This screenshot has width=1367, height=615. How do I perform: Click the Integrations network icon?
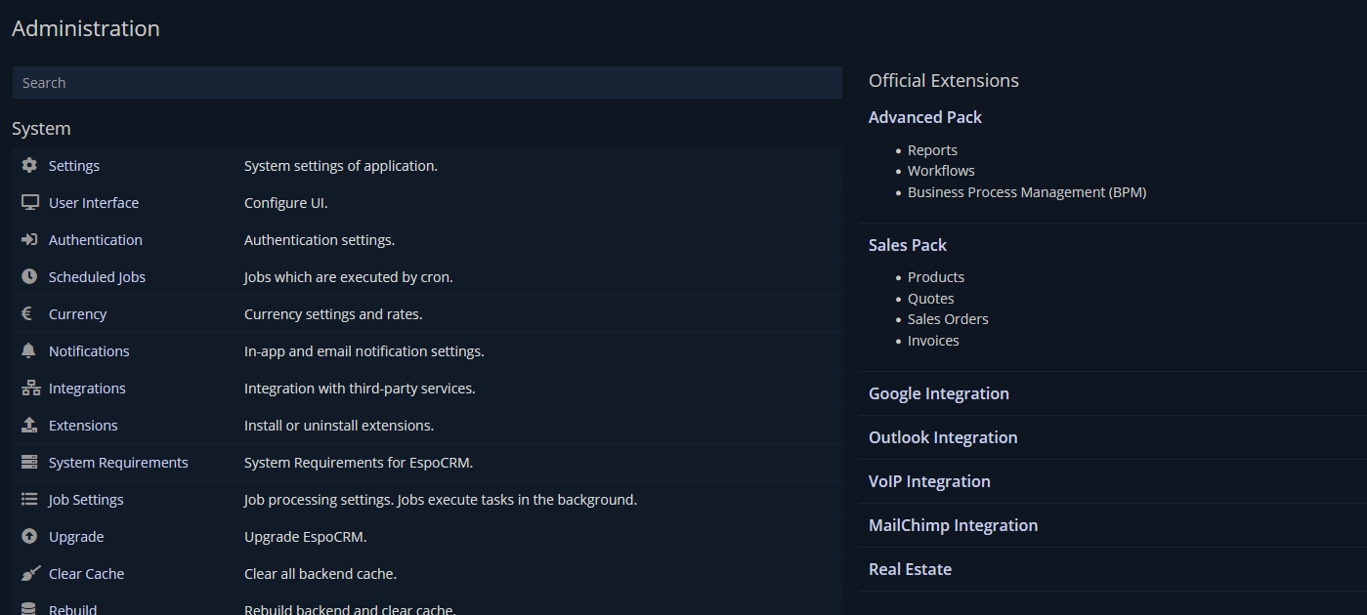(30, 389)
